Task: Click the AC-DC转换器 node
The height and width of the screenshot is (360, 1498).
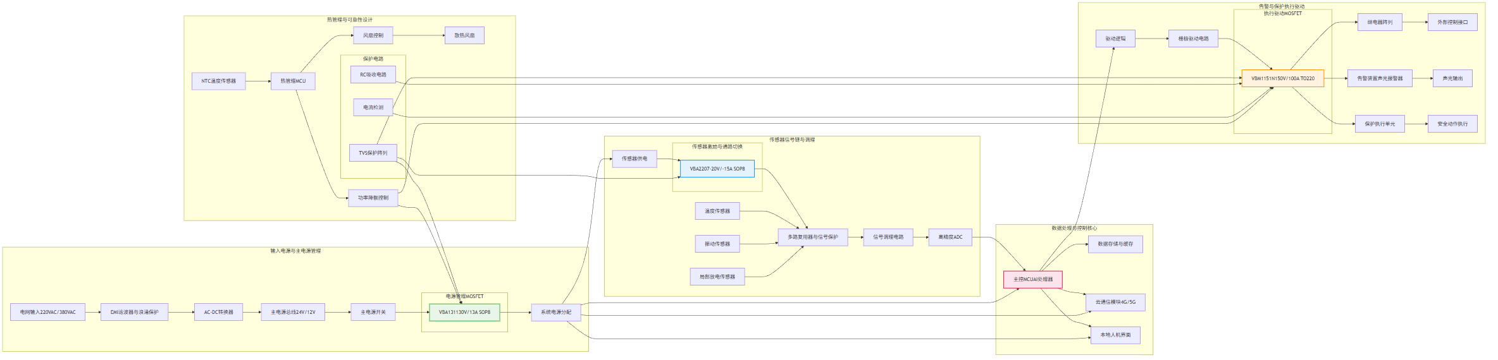Action: (219, 312)
